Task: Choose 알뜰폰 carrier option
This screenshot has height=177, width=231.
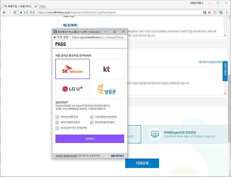Action: [107, 89]
